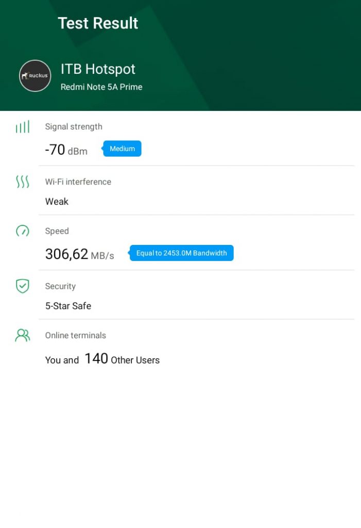Select the 306,62 MB/s speed value
Viewport: 361px width, 528px height.
pyautogui.click(x=79, y=254)
